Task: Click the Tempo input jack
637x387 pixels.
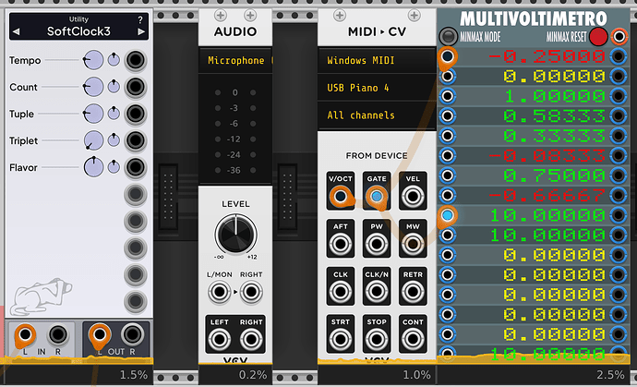Action: [x=136, y=60]
